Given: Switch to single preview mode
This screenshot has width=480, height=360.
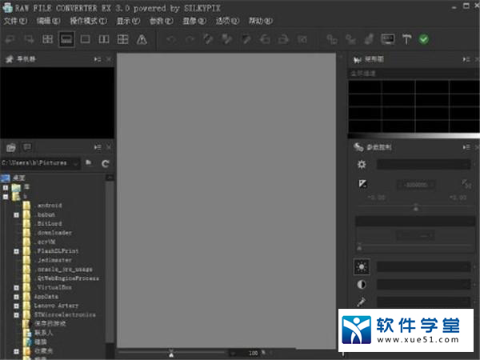Looking at the screenshot, I should (85, 39).
